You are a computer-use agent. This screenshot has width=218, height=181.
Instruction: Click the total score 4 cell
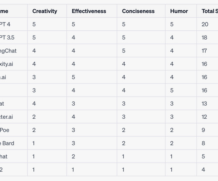203,170
